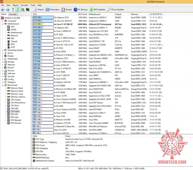Image resolution: width=193 pixels, height=170 pixels.
Task: Sort by Chipset column header
Action: 122,14
